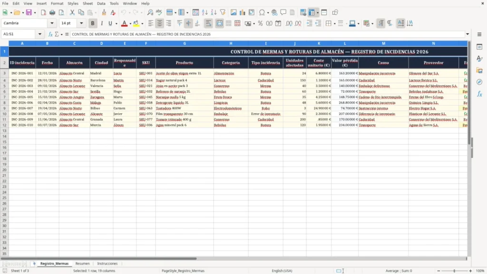Toggle Align Left
487x274 pixels.
click(x=151, y=23)
